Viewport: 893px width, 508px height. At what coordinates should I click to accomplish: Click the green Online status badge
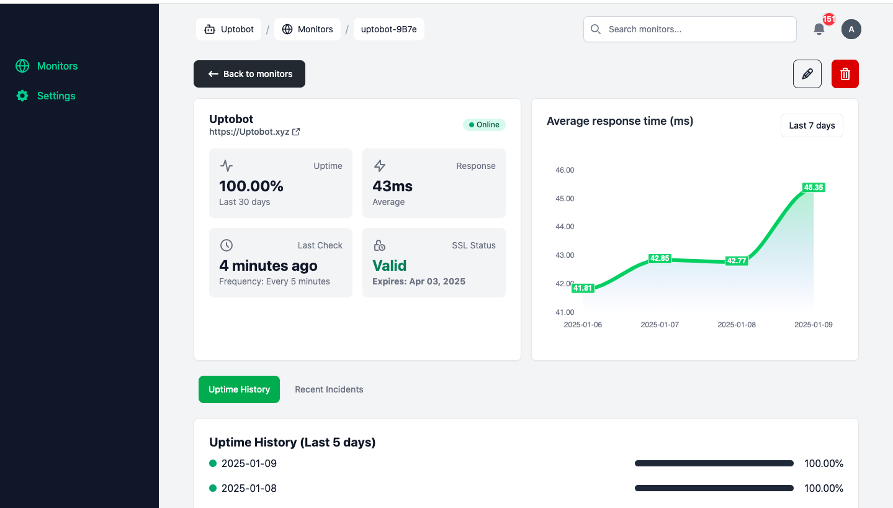tap(484, 125)
